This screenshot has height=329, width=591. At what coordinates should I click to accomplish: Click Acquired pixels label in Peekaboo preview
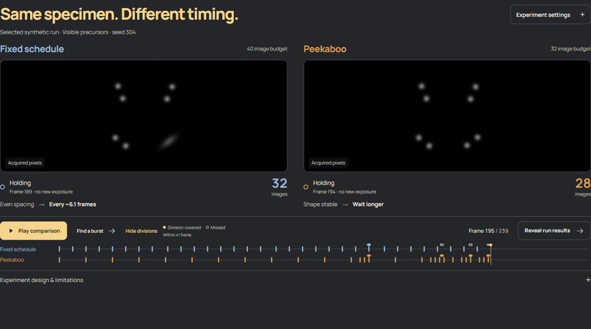[328, 163]
